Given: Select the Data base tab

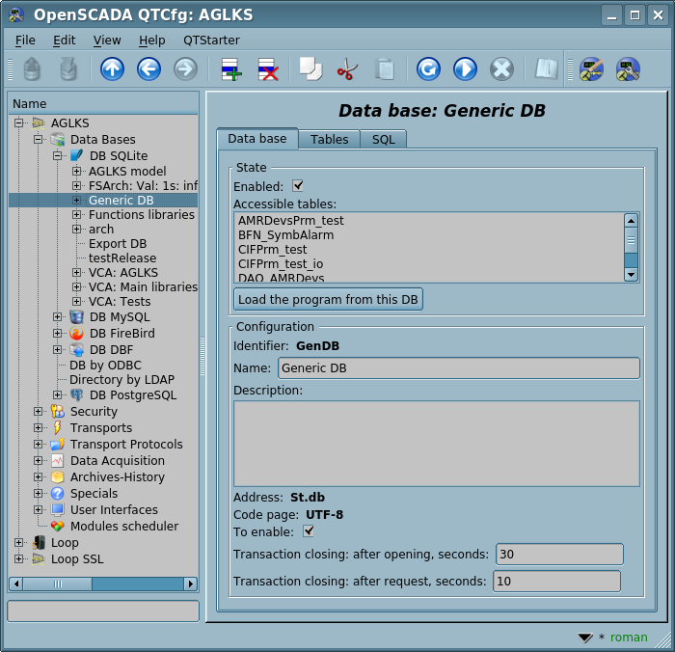Looking at the screenshot, I should pos(257,138).
